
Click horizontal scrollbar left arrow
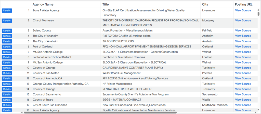point(22,112)
